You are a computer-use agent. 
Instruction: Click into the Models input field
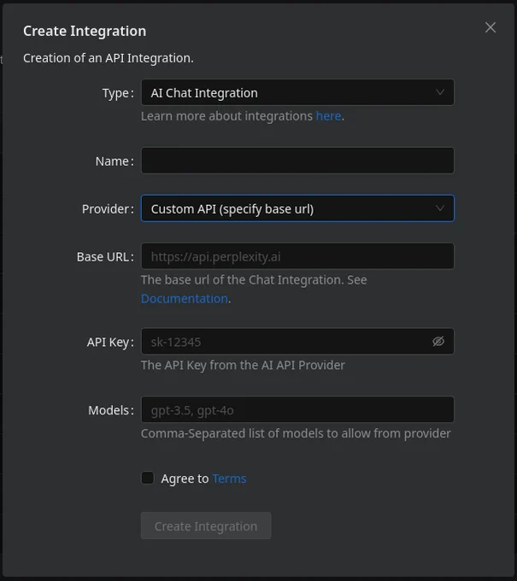pos(297,409)
